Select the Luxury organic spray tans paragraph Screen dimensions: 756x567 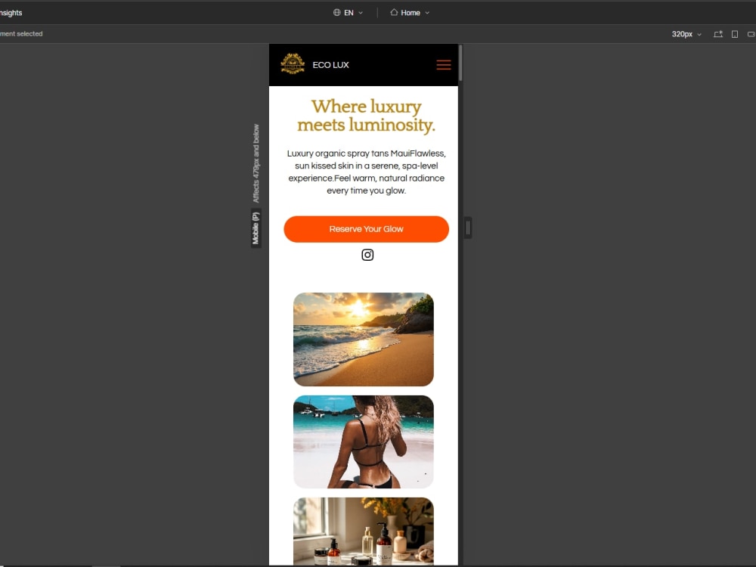366,172
